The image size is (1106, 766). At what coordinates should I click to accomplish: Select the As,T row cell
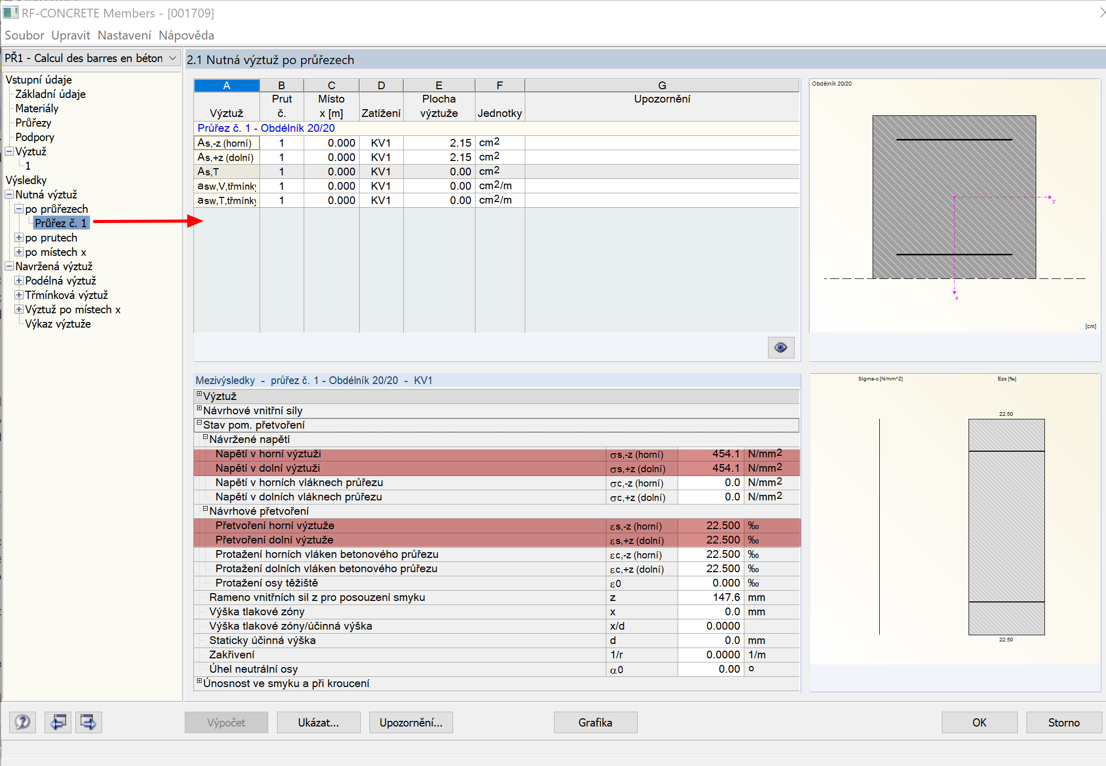click(x=226, y=172)
